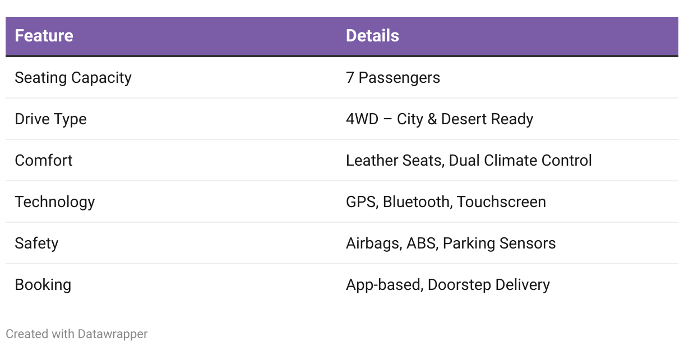Open the Created with Datawrapper link
The image size is (684, 347).
pos(77,334)
